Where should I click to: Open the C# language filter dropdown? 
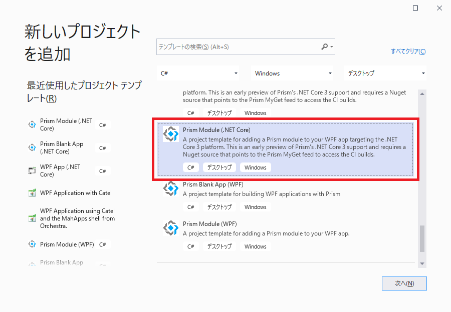coord(198,73)
